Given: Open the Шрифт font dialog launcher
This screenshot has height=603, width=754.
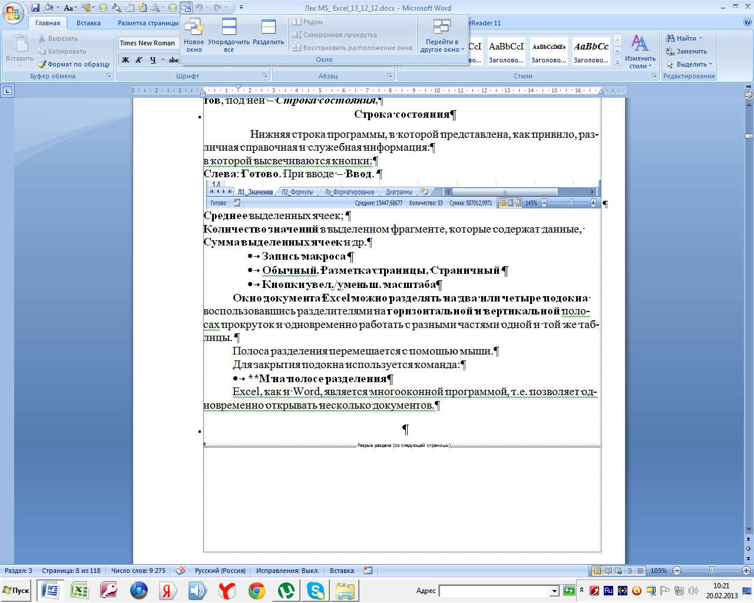Looking at the screenshot, I should 264,76.
